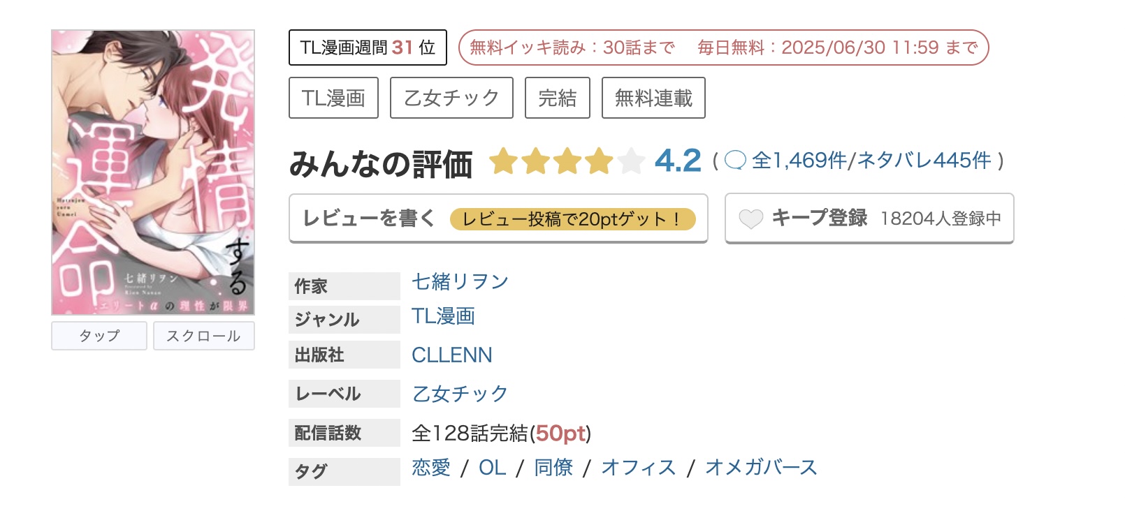Select the 無料連載 tab label

[653, 98]
